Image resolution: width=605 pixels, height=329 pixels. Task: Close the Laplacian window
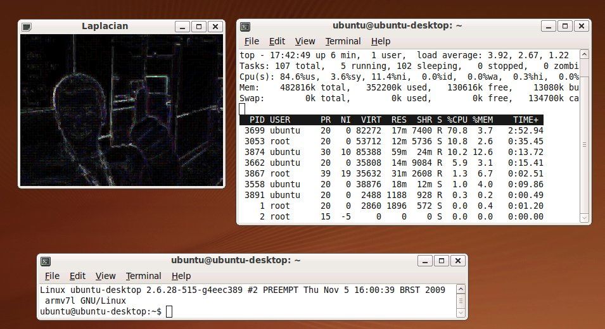coord(215,27)
